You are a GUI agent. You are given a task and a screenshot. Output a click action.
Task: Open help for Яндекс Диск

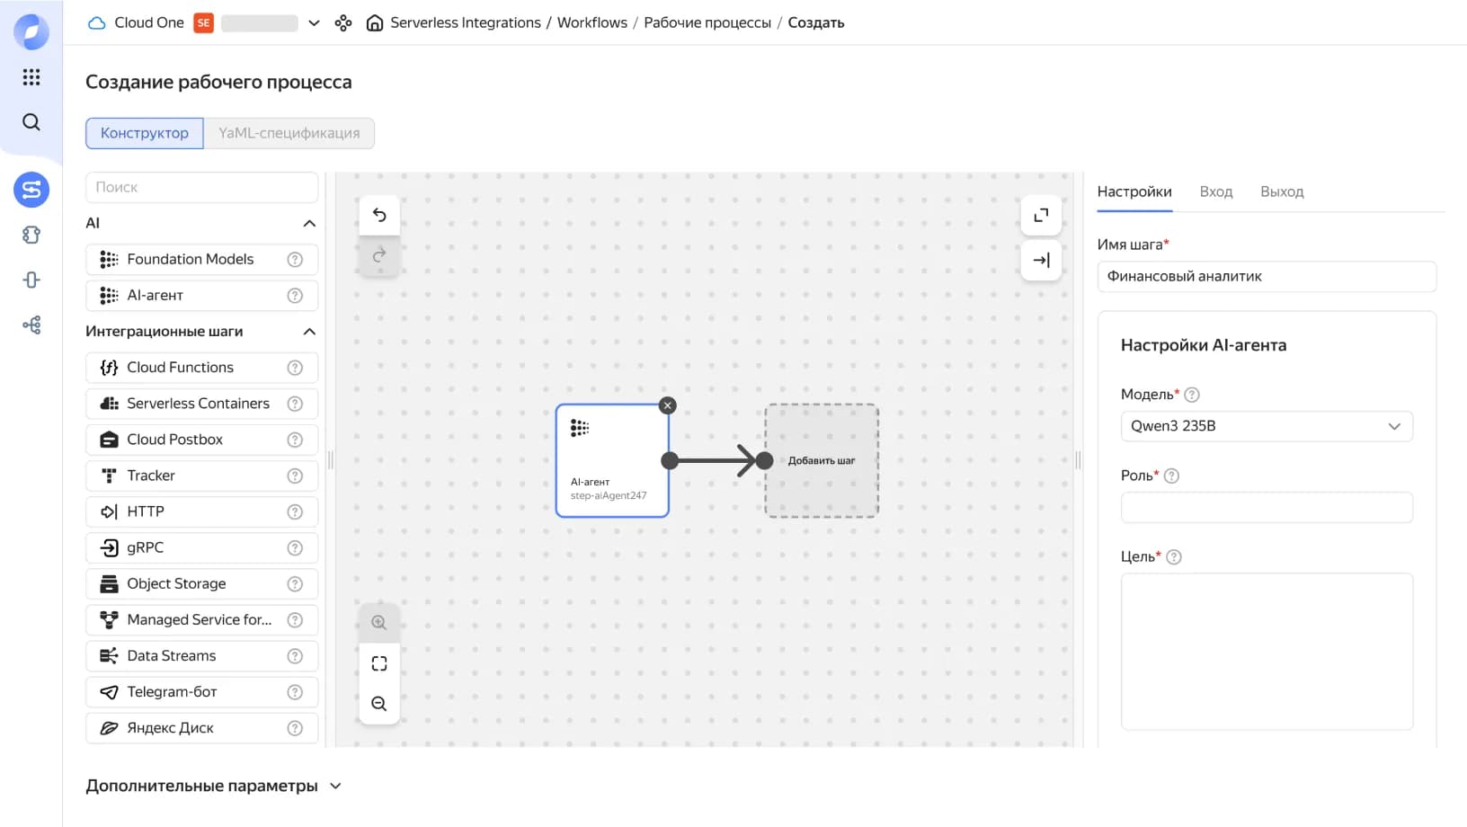pos(295,728)
